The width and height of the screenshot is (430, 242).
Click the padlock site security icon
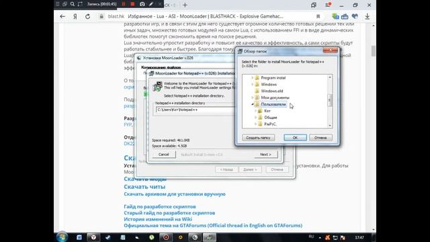101,16
